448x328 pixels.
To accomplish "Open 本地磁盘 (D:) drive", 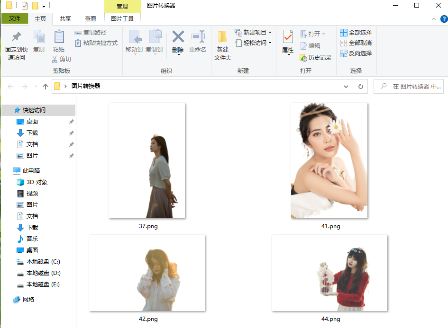I will (x=38, y=273).
